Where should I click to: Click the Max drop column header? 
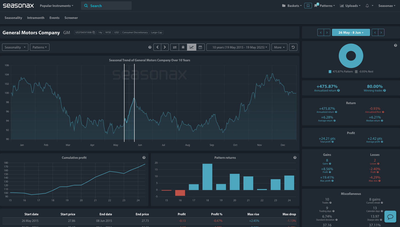pos(289,214)
